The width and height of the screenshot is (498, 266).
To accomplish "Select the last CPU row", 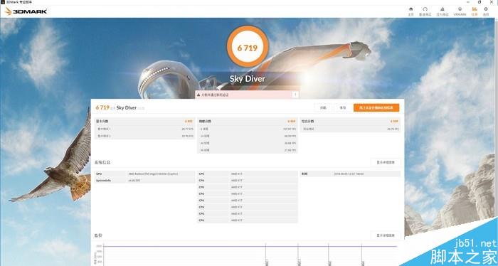I will click(248, 220).
